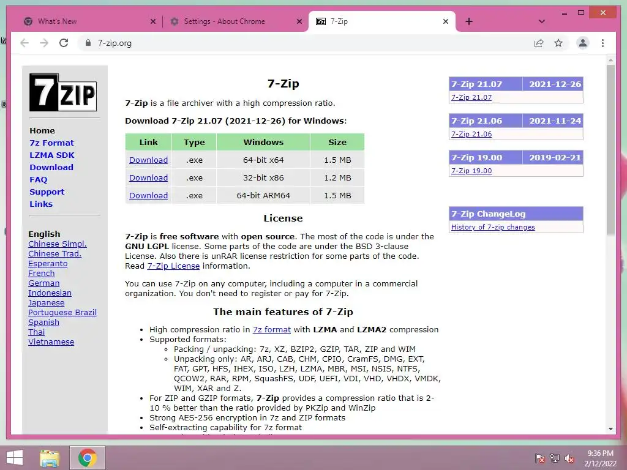Click the page scrollbar down arrow
Screen dimensions: 627x470
point(610,429)
